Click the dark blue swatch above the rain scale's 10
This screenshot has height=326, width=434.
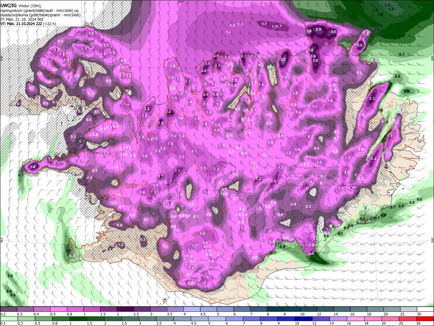click(x=303, y=319)
